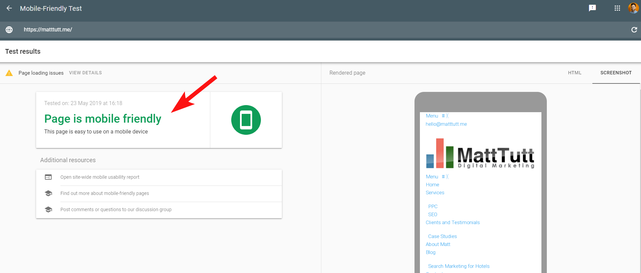Switch to the HTML tab
641x273 pixels.
(x=575, y=73)
